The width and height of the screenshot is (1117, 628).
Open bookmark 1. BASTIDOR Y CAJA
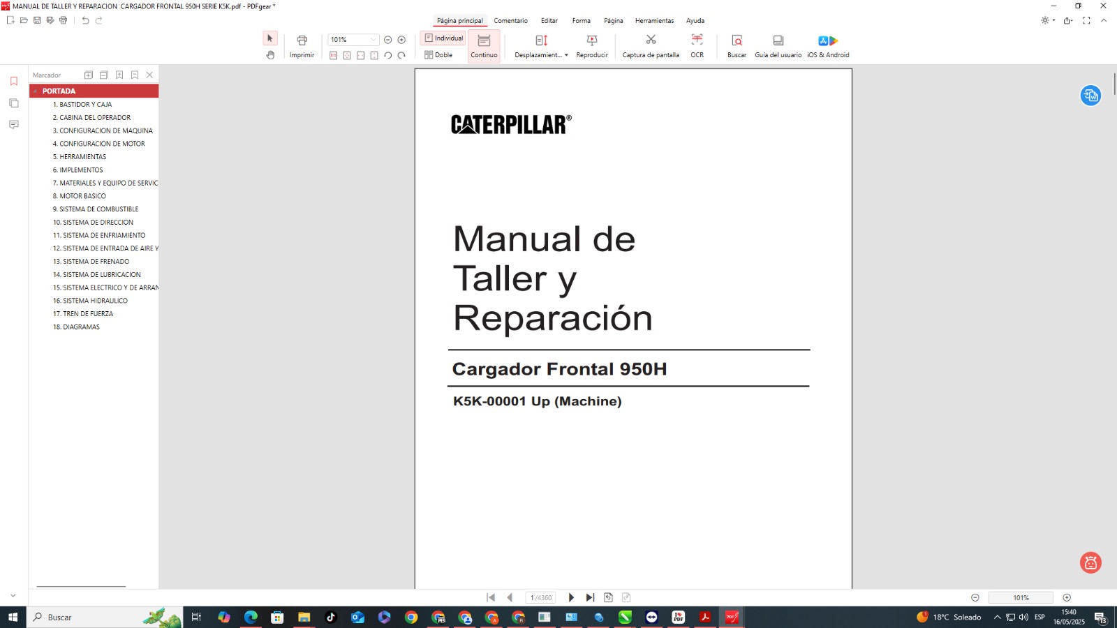click(82, 105)
